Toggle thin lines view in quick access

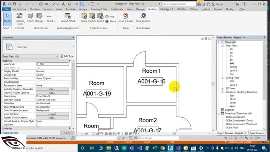pyautogui.click(x=81, y=4)
